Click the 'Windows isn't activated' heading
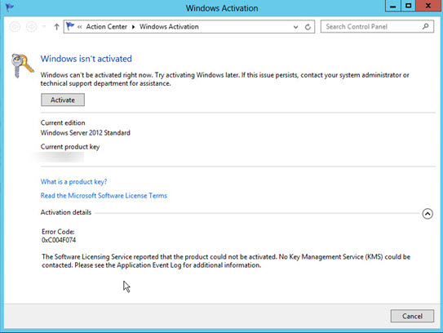Screen dimensions: 443x333 (86, 59)
